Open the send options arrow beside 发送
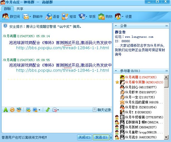The image size is (171, 142). coord(111,137)
